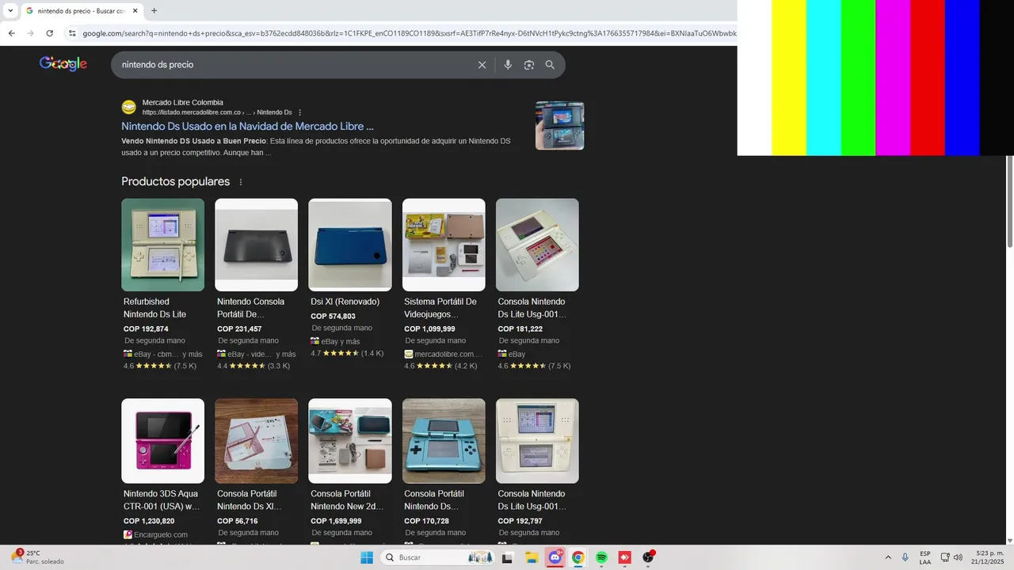Run the search with the magnifier icon
The image size is (1014, 570).
(550, 65)
